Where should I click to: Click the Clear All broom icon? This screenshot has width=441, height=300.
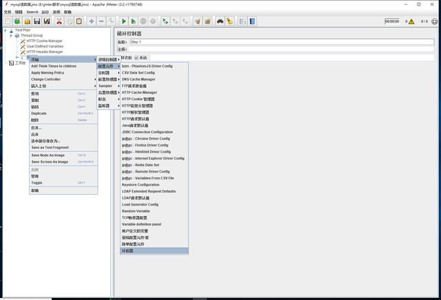pyautogui.click(x=207, y=21)
